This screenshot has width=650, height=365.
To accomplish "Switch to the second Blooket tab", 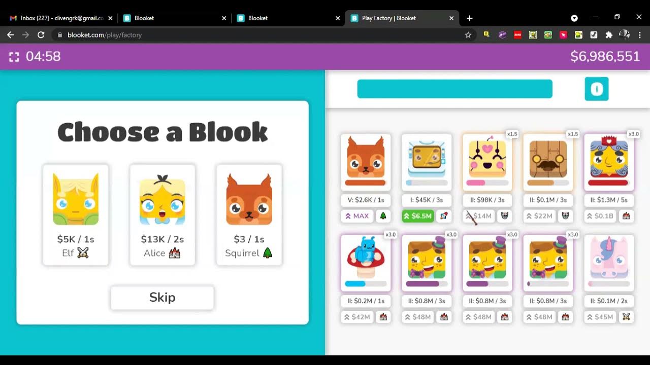I will pos(288,18).
